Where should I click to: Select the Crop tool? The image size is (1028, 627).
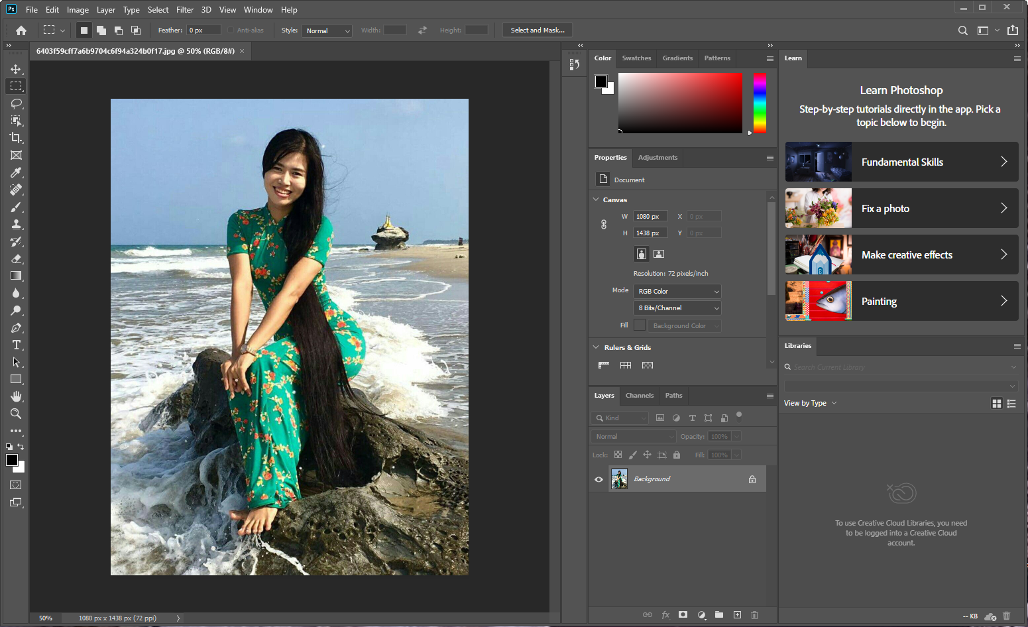point(17,138)
